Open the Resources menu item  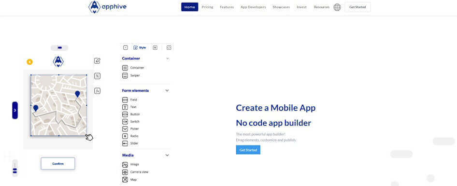[x=321, y=7]
